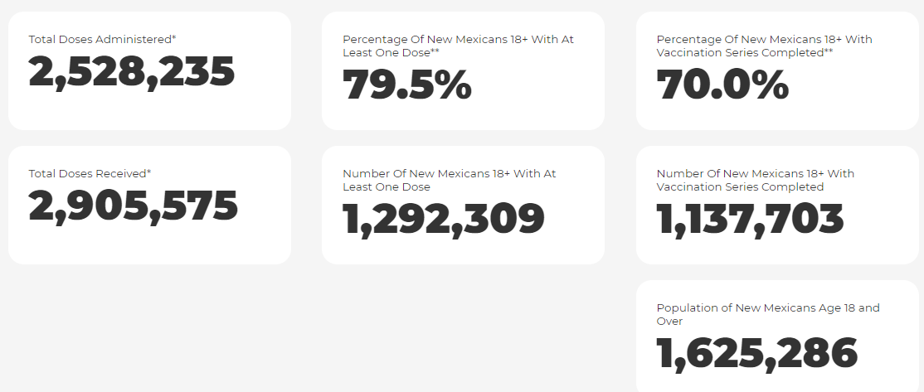
Task: Click asterisk footnote after Total Doses Administered
Action: click(x=173, y=38)
